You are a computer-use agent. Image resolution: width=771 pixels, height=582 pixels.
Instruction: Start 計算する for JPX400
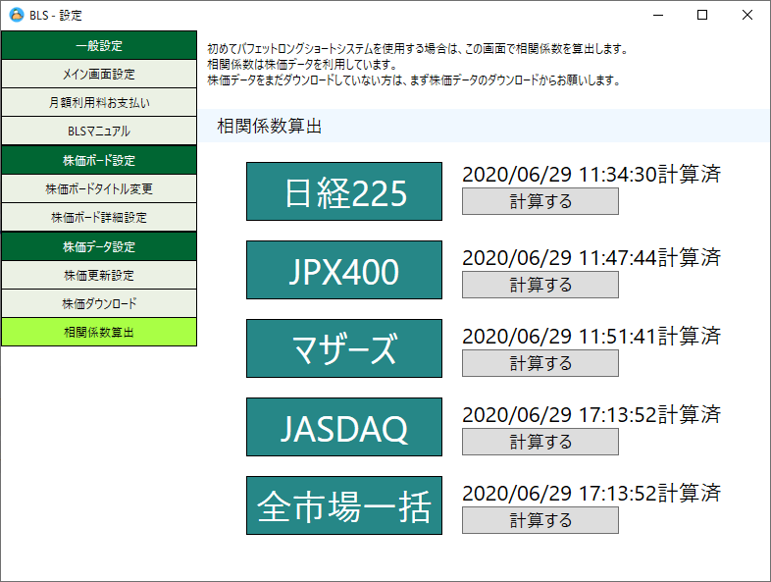coord(540,285)
